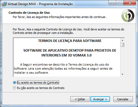The image size is (138, 107).
Task: Click the Virtual Design MAX logo
Action: tap(128, 16)
